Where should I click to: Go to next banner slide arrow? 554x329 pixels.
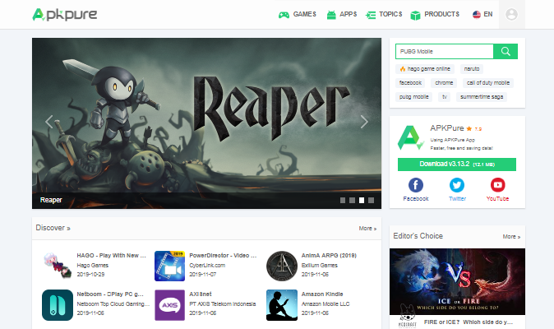click(x=364, y=122)
